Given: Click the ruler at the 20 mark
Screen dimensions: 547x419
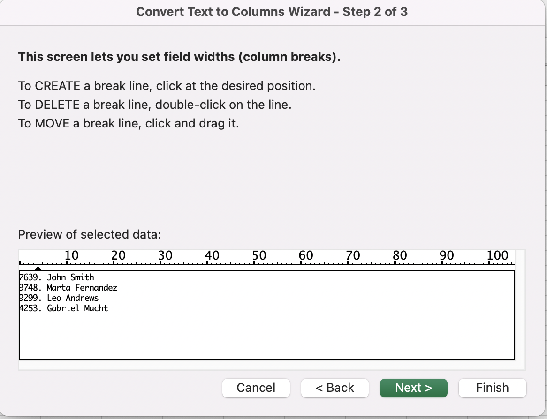Looking at the screenshot, I should click(114, 262).
